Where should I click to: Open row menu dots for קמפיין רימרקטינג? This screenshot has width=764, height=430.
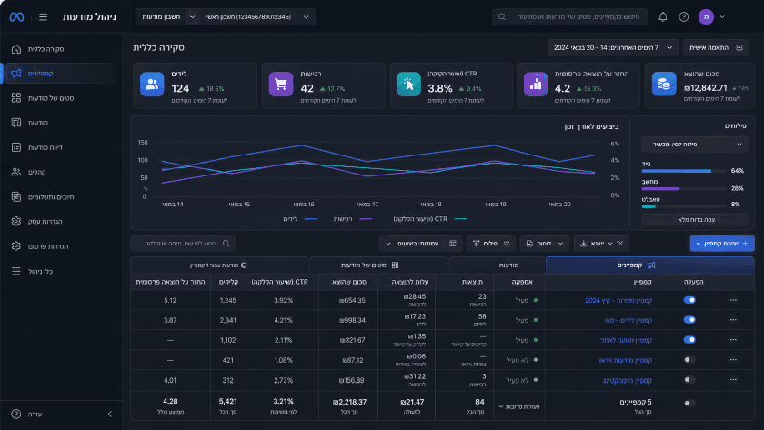click(x=733, y=380)
